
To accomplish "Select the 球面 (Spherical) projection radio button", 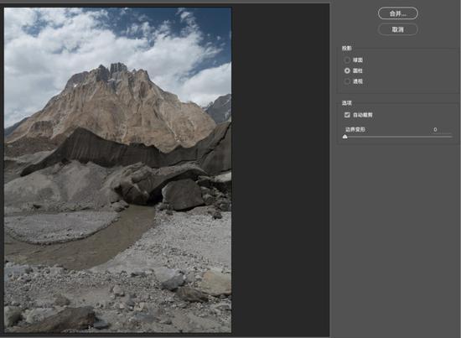I will [347, 60].
